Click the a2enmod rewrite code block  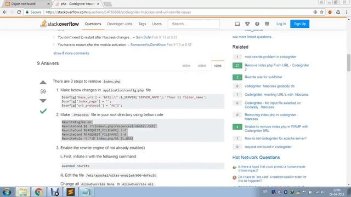click(143, 166)
